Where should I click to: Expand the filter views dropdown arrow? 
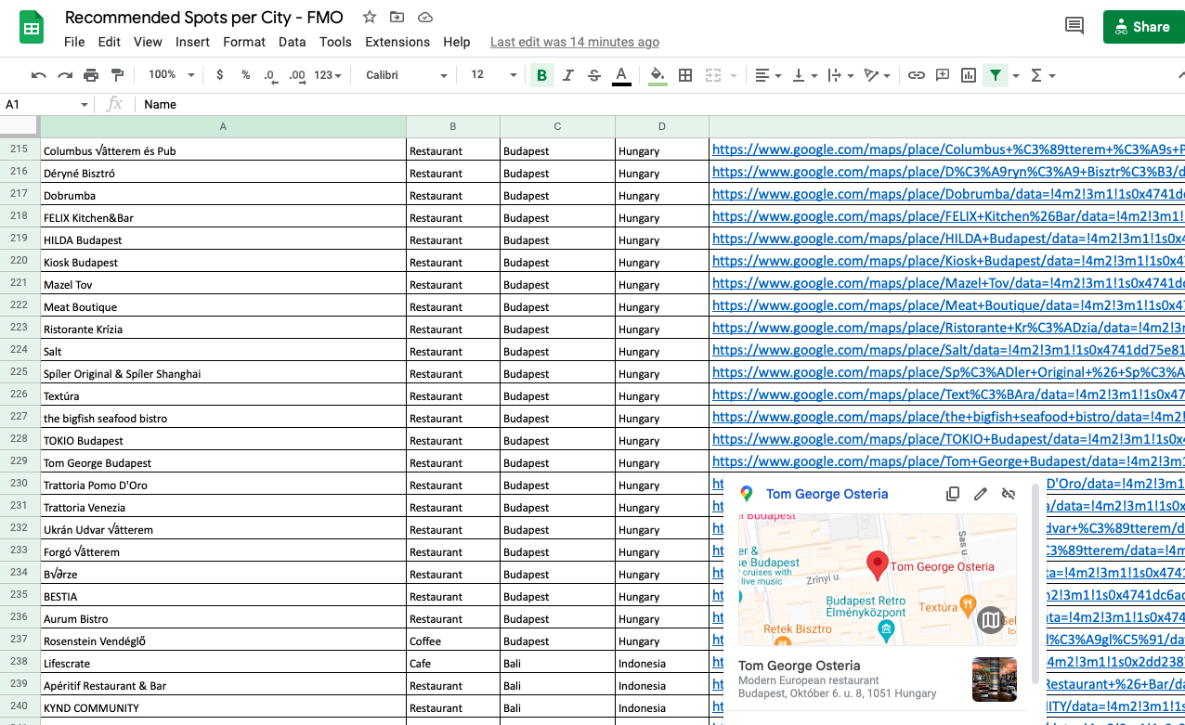[x=1016, y=75]
